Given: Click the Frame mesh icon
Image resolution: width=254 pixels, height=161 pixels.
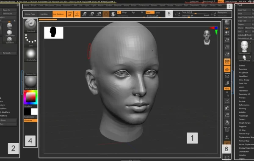Looking at the screenshot, I should (x=227, y=101).
